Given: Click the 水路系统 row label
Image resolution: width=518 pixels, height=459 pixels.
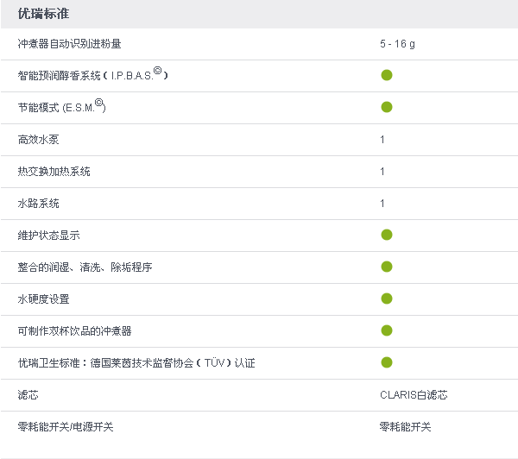Looking at the screenshot, I should click(x=38, y=203).
